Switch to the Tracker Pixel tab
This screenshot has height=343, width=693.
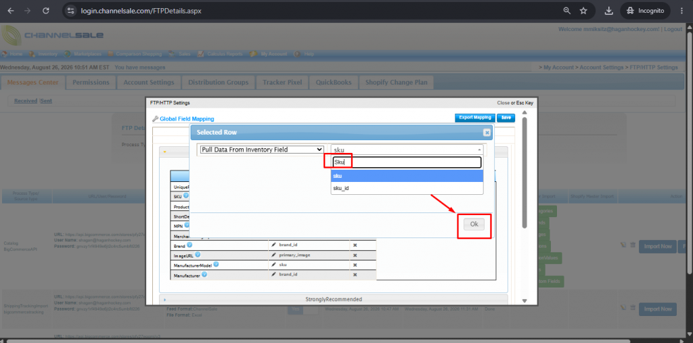tap(282, 83)
